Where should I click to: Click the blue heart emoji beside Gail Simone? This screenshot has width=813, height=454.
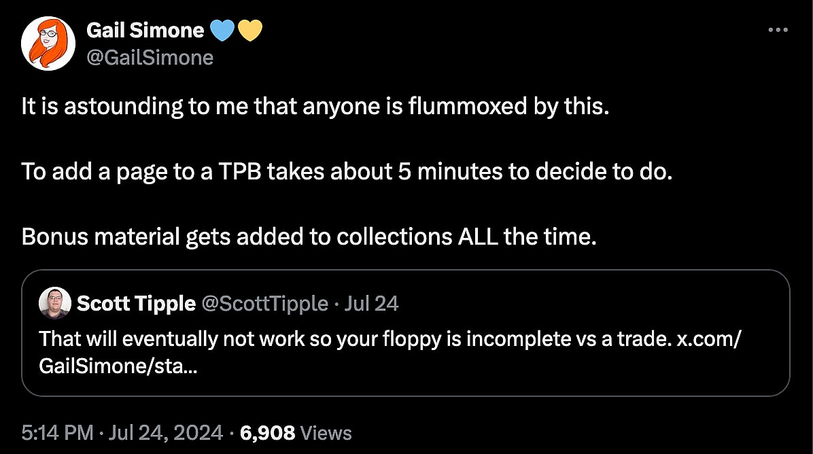click(222, 31)
